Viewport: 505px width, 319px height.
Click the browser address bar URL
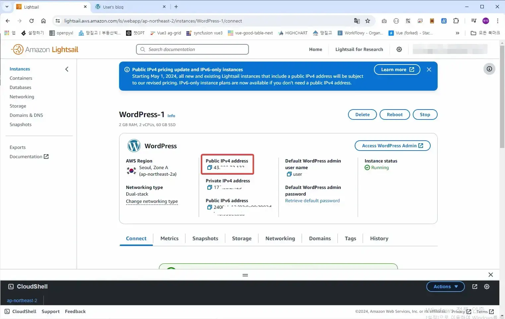coord(153,21)
